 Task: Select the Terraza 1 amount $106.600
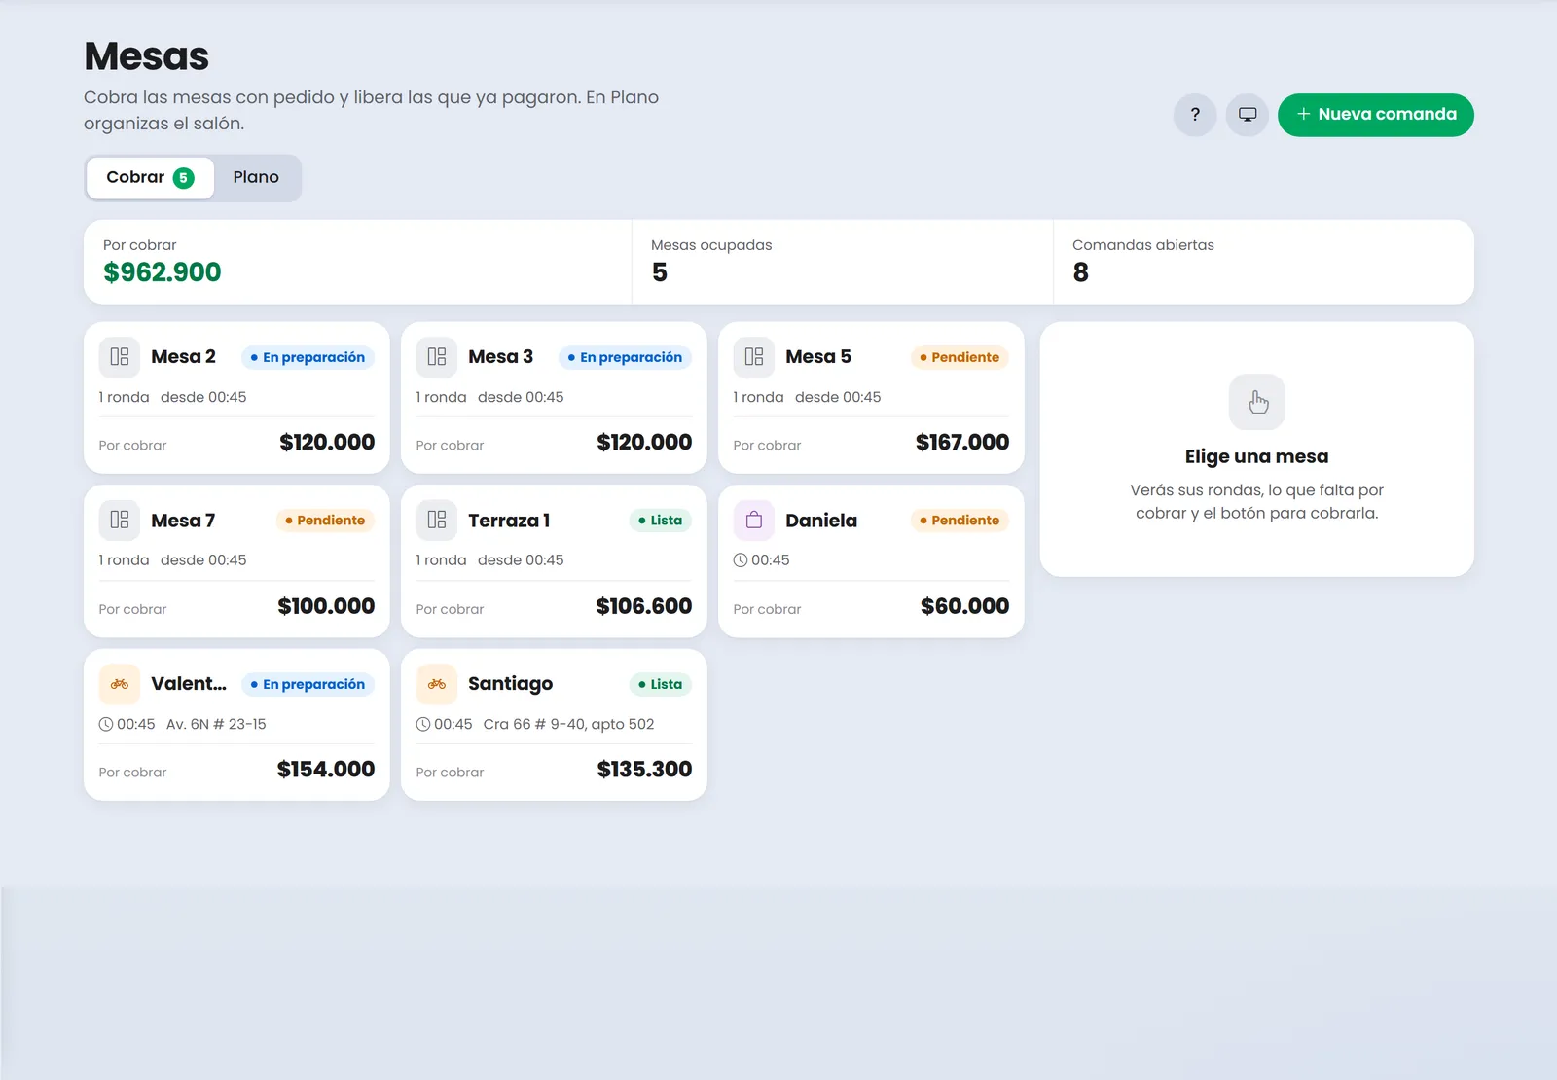tap(644, 606)
